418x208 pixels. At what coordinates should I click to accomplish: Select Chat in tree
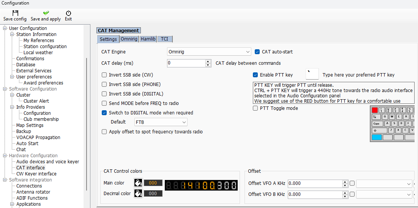(x=21, y=150)
